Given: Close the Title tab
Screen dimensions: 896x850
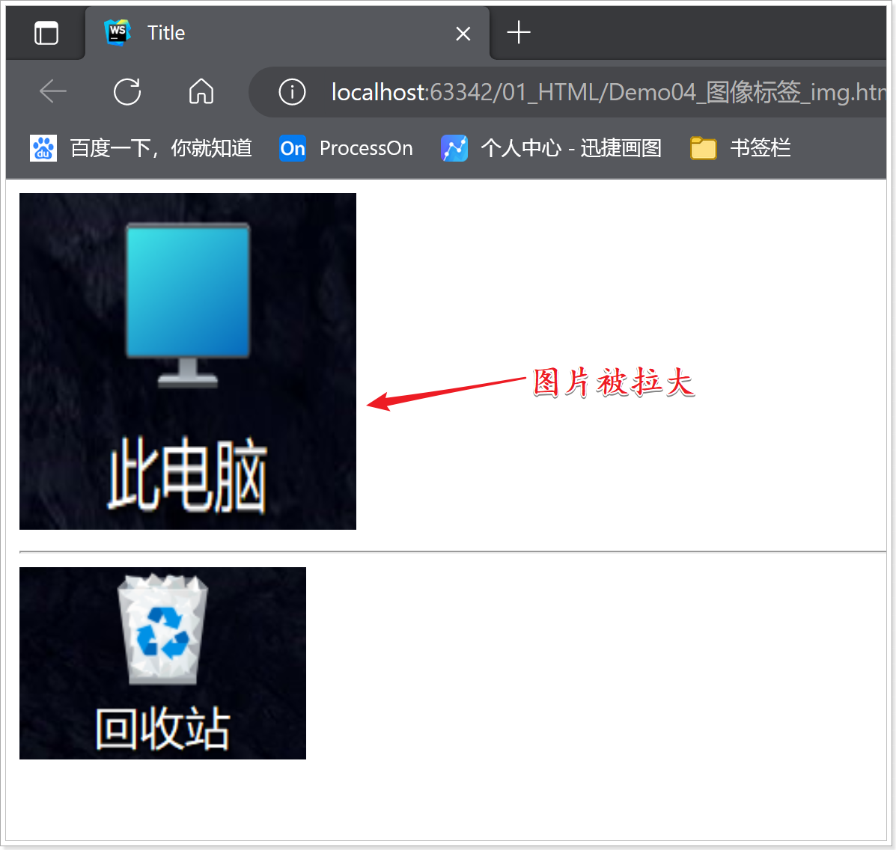Looking at the screenshot, I should [x=463, y=34].
